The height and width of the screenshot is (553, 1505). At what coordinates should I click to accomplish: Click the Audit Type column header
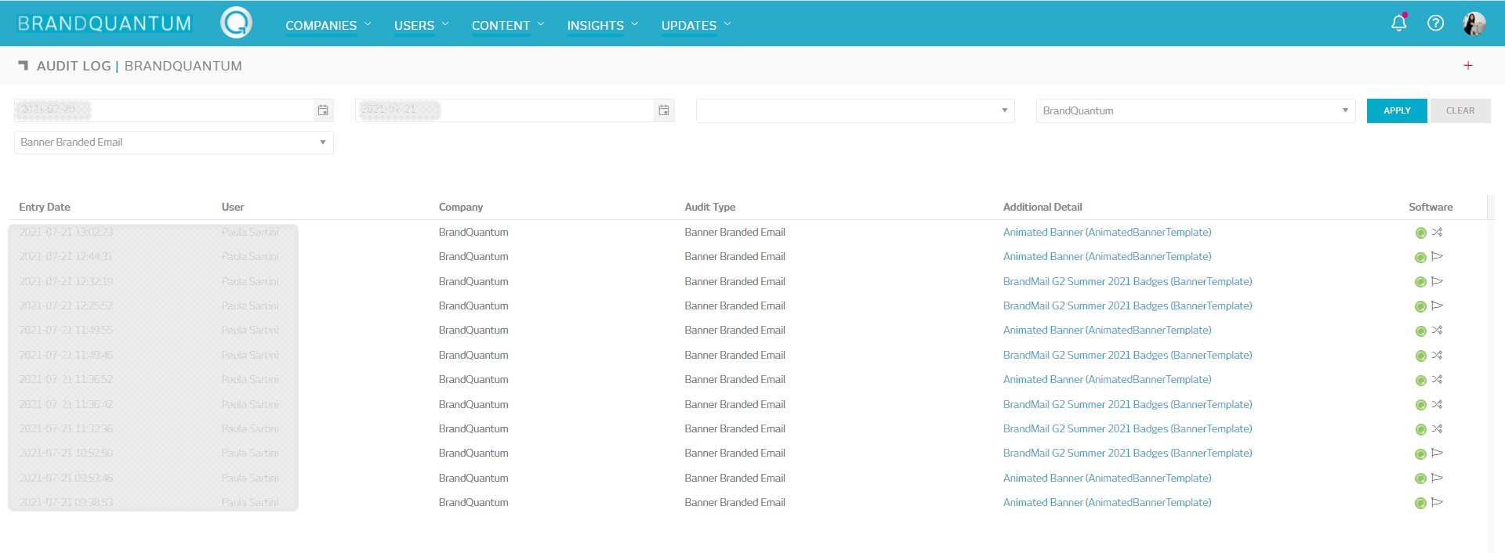[x=710, y=208]
